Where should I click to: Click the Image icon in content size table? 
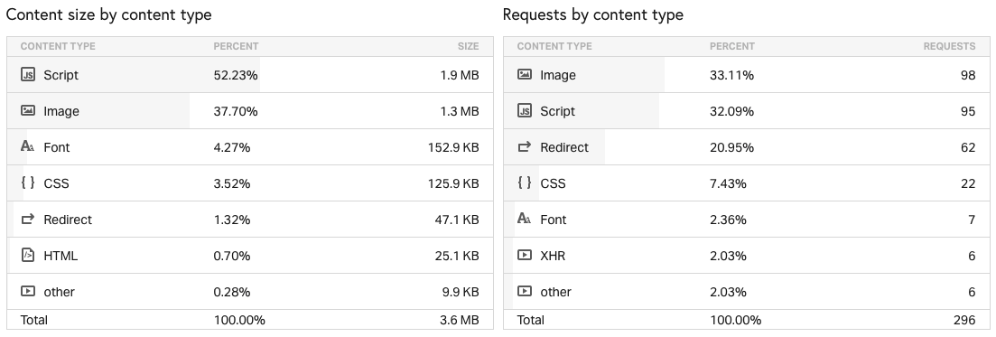click(x=27, y=110)
